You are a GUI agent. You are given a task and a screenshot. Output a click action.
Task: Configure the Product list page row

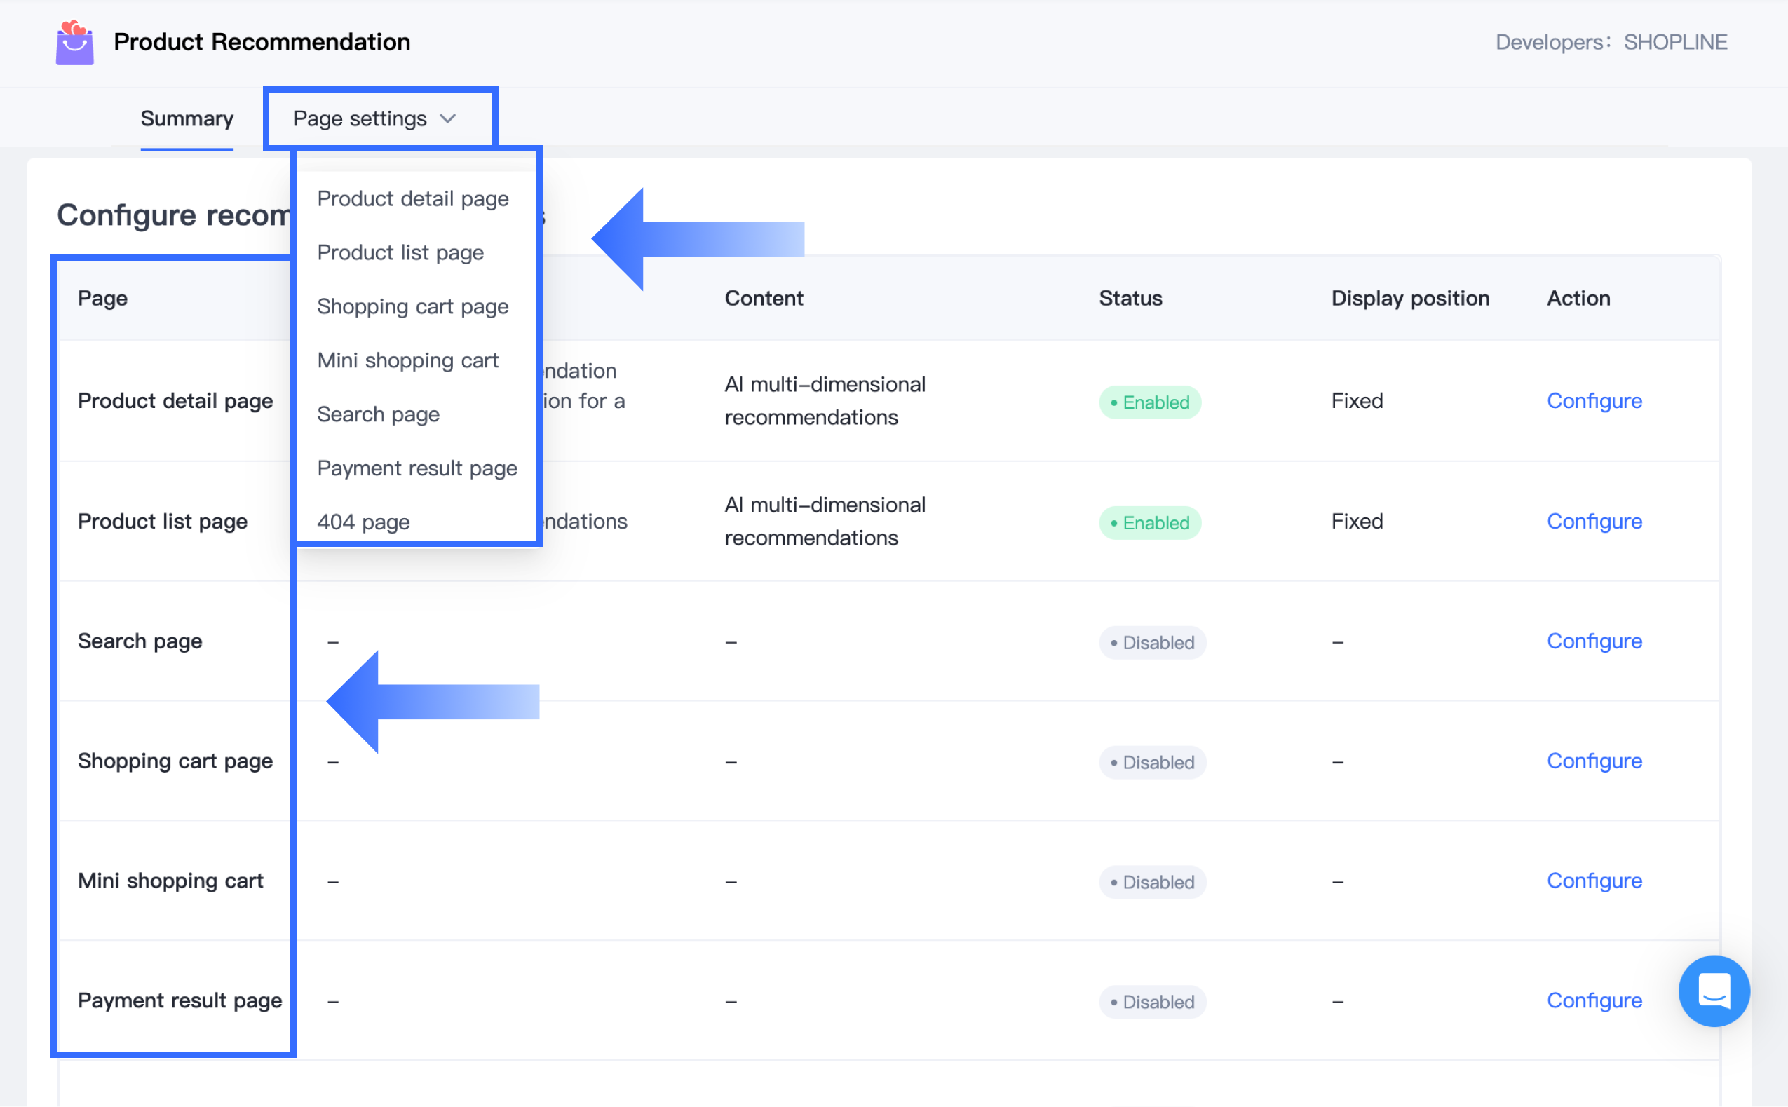point(1594,522)
